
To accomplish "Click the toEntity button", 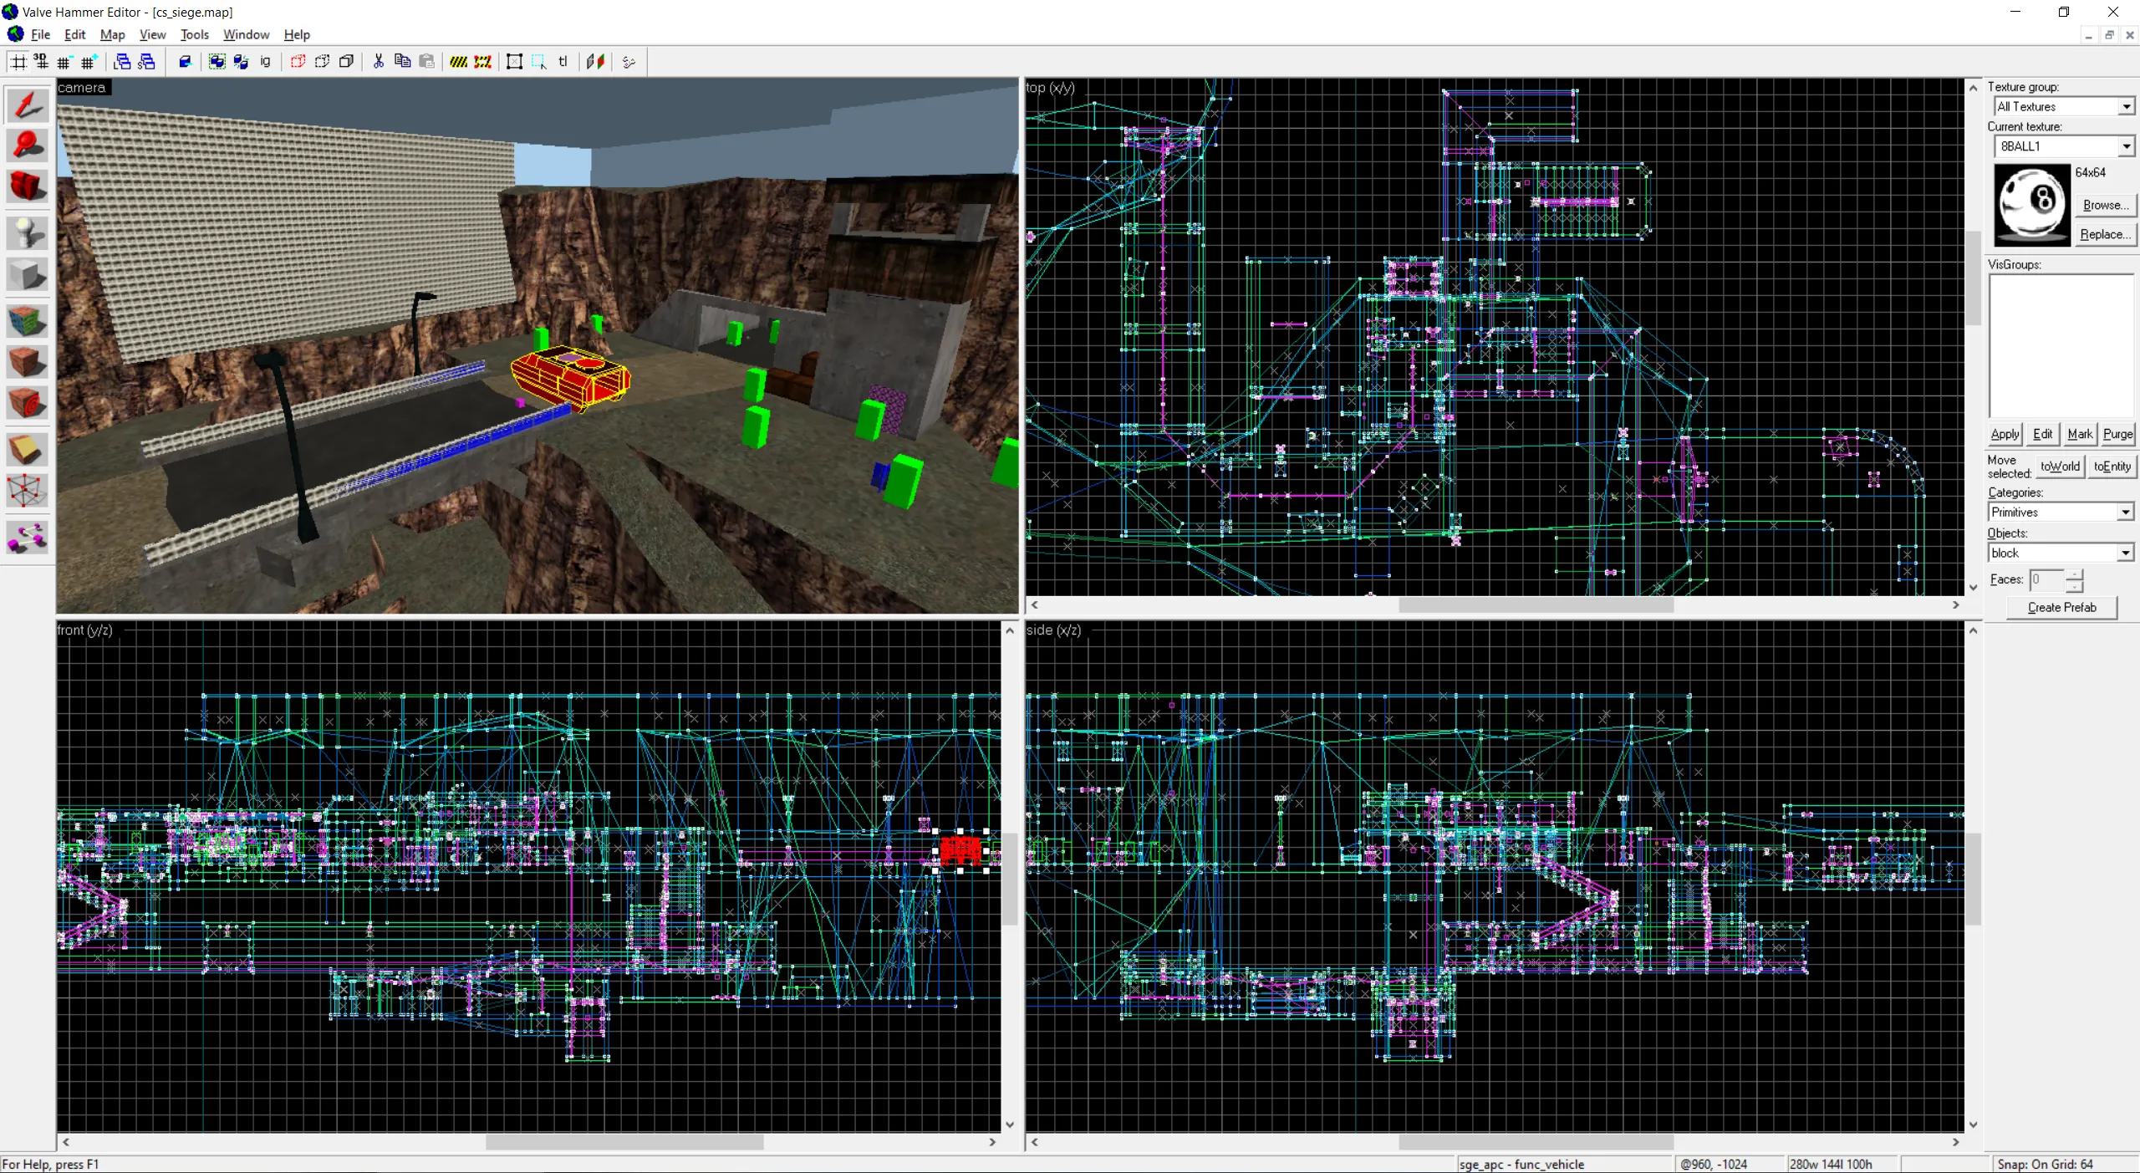I will pos(2112,467).
